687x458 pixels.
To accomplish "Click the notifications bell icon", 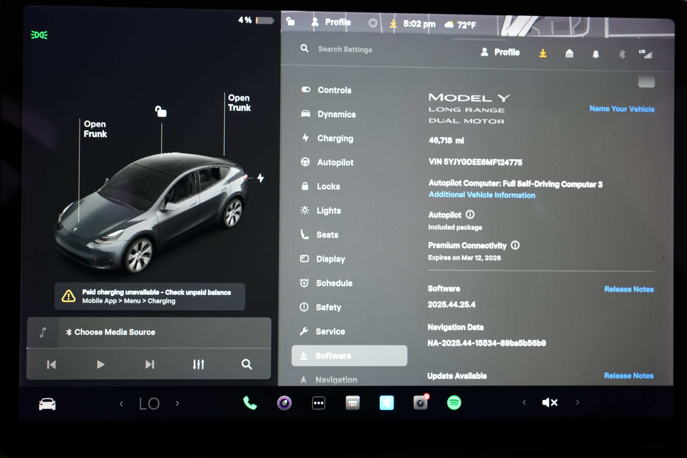I will pos(596,54).
